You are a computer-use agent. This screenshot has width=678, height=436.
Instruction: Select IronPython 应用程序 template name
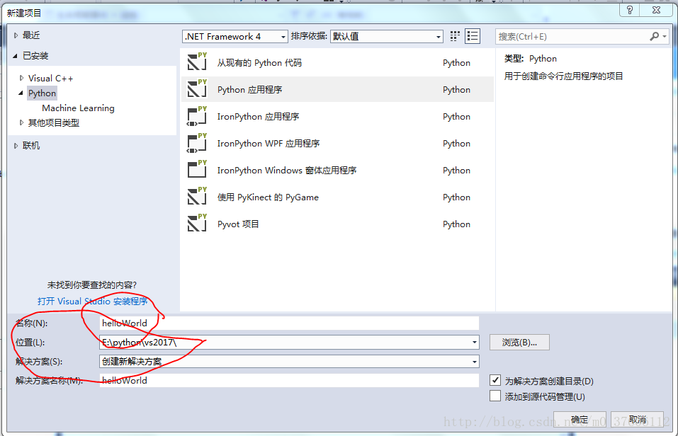tap(258, 116)
